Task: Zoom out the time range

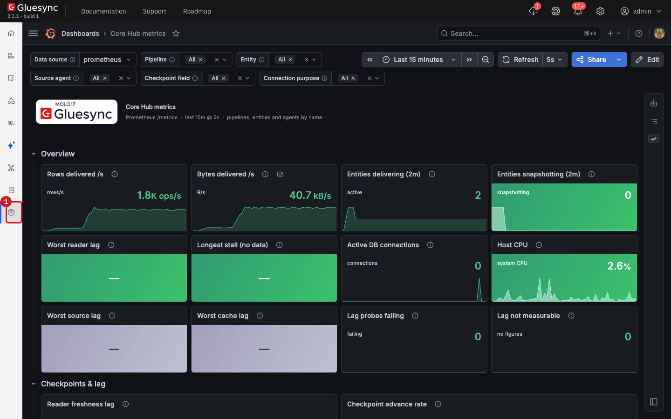Action: pos(486,60)
